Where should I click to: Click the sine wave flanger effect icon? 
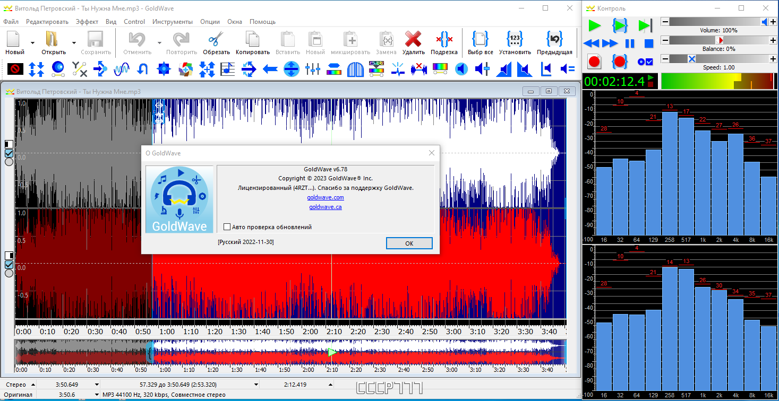point(122,68)
